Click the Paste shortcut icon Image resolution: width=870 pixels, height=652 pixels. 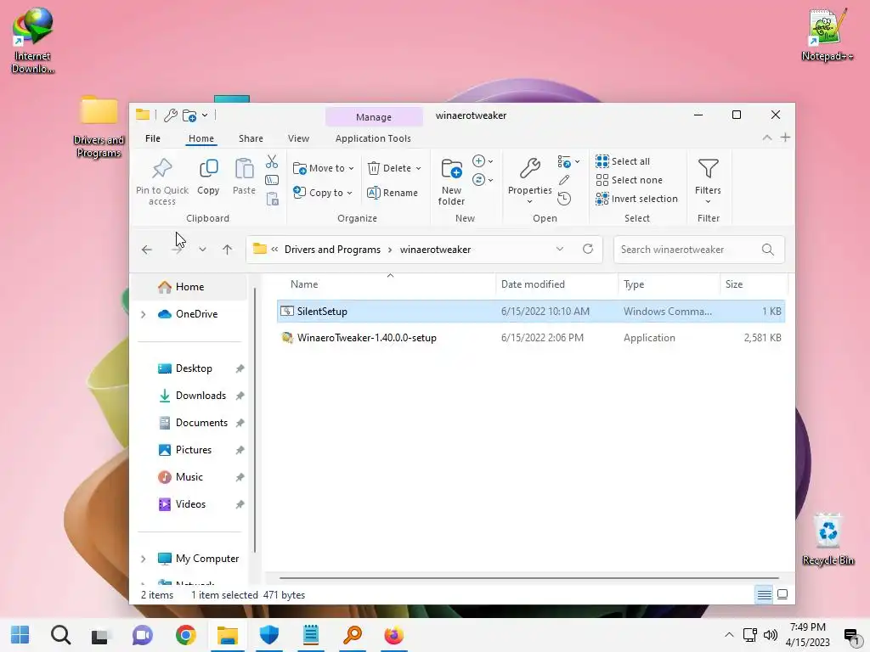click(x=272, y=199)
